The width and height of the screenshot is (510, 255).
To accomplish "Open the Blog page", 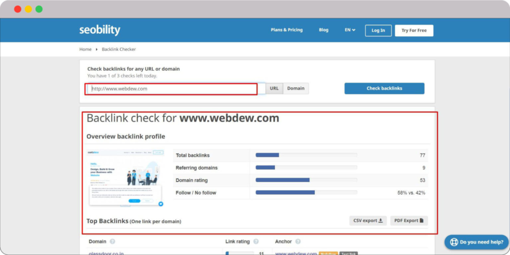I will (324, 30).
